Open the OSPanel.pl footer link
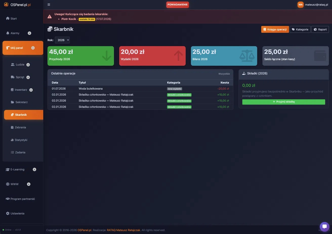Screen dimensions: 332x234 click(85, 230)
